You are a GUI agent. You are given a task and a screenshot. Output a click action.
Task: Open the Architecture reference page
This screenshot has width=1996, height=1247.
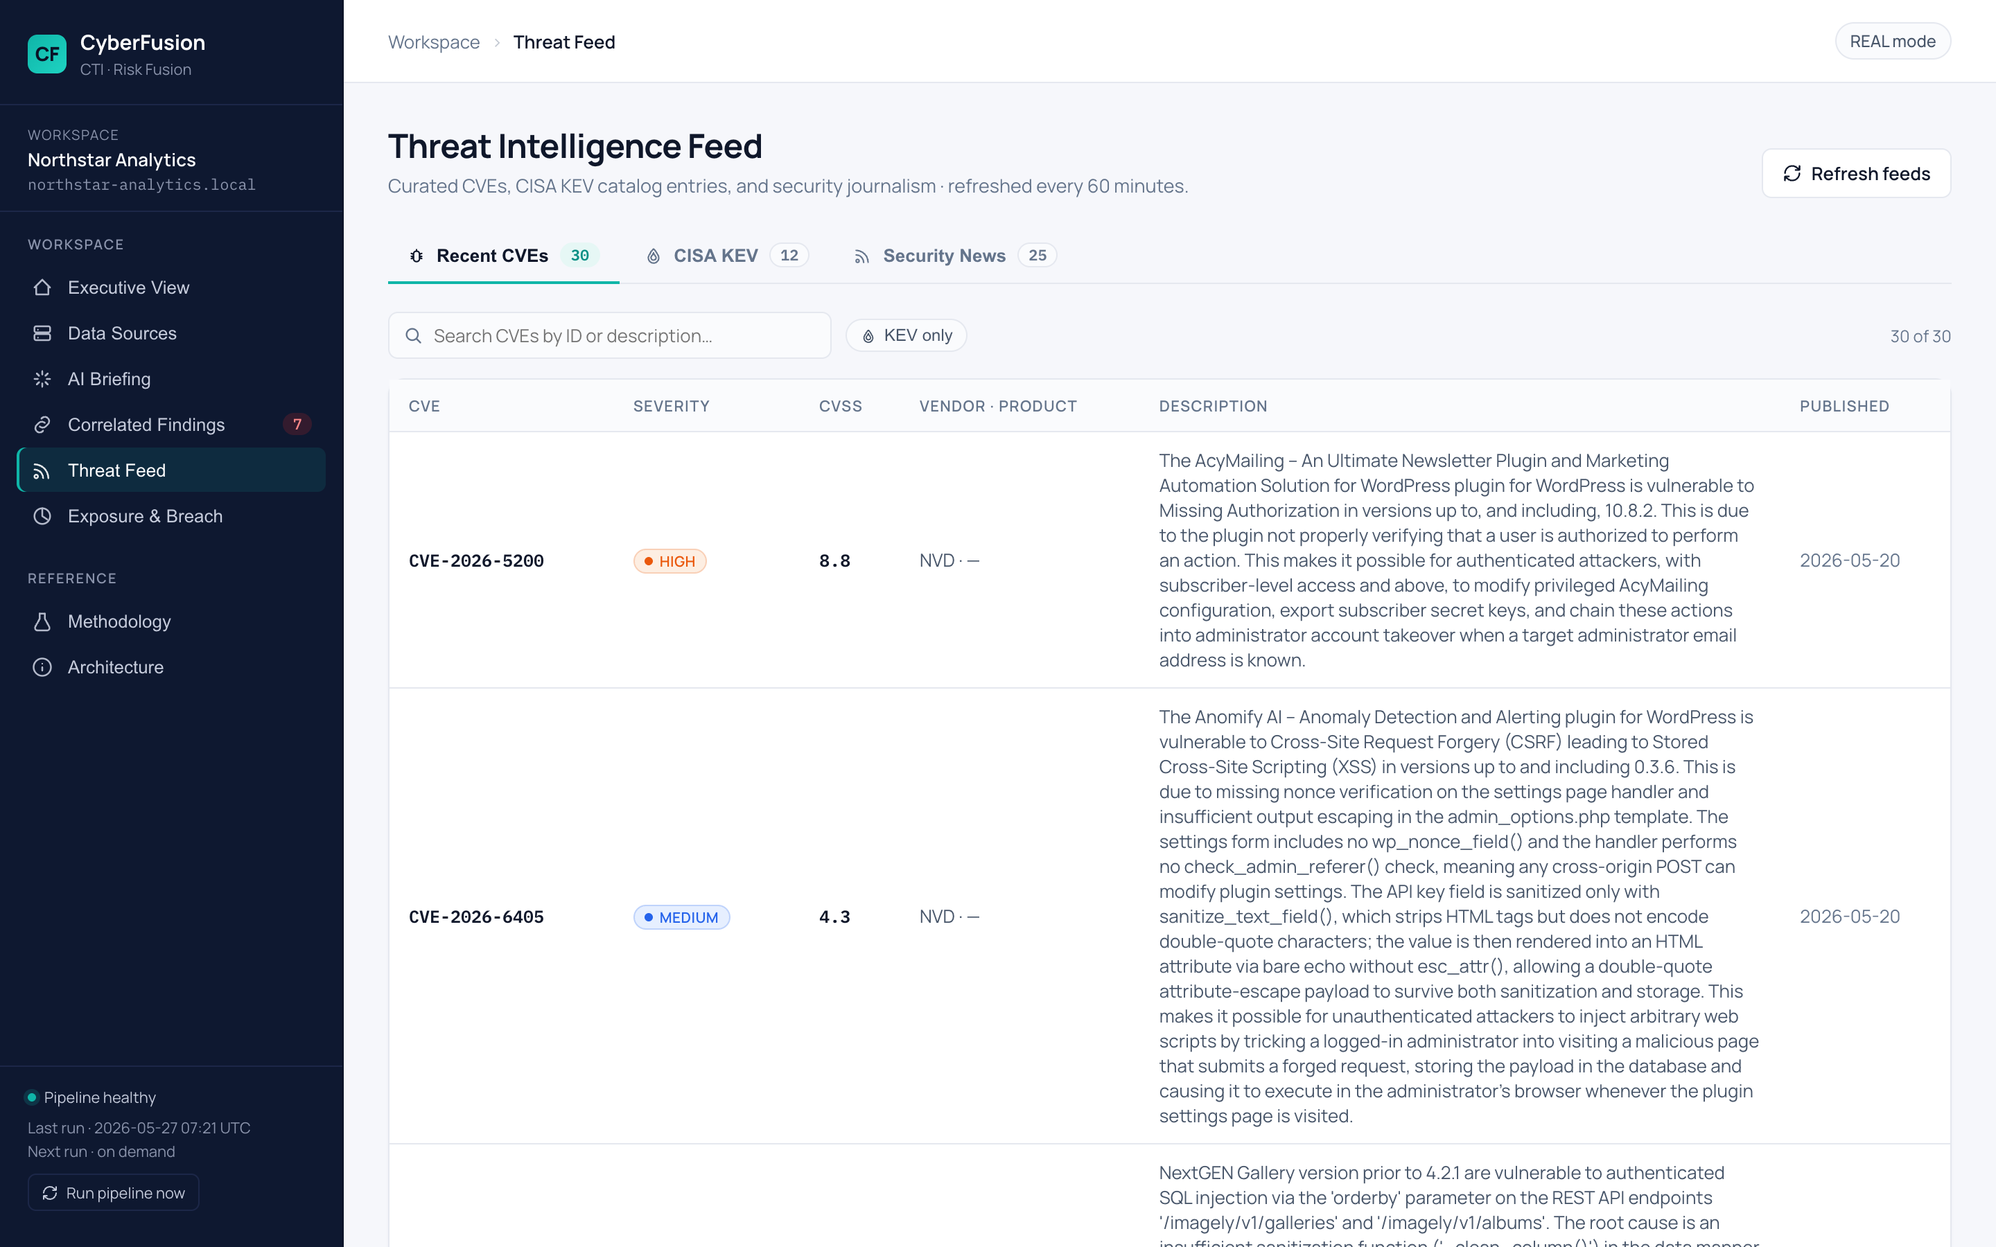(x=170, y=667)
